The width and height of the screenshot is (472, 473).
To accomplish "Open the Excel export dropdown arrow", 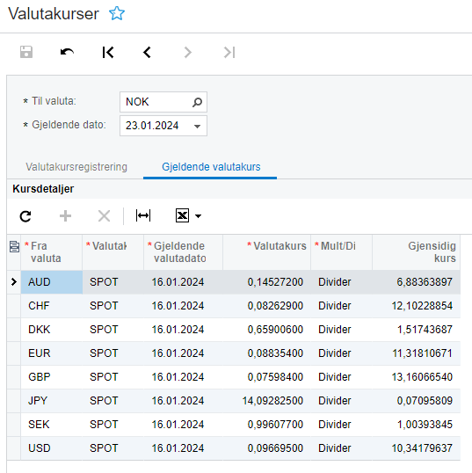I will point(198,216).
